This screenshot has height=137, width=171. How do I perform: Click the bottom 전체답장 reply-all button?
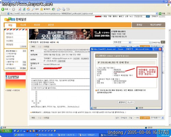(124, 118)
